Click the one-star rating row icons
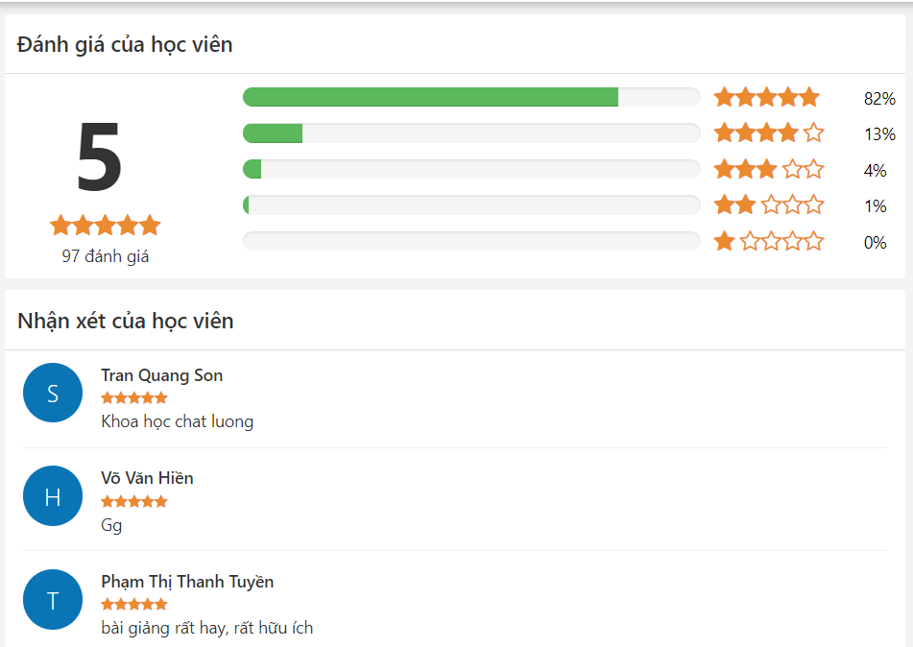The height and width of the screenshot is (647, 913). pyautogui.click(x=768, y=242)
